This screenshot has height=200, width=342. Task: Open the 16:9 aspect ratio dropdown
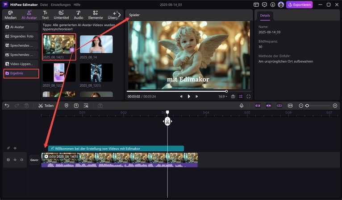pyautogui.click(x=223, y=96)
